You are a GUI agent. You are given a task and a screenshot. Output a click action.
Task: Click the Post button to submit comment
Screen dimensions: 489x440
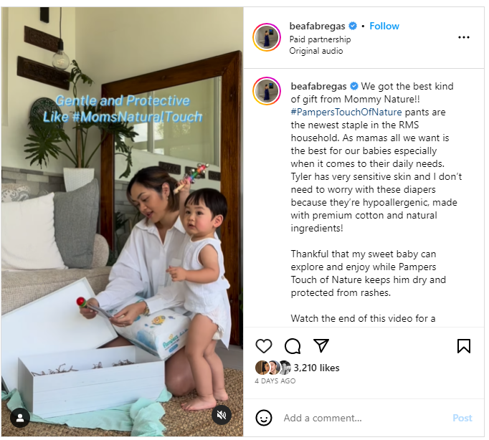pos(462,418)
